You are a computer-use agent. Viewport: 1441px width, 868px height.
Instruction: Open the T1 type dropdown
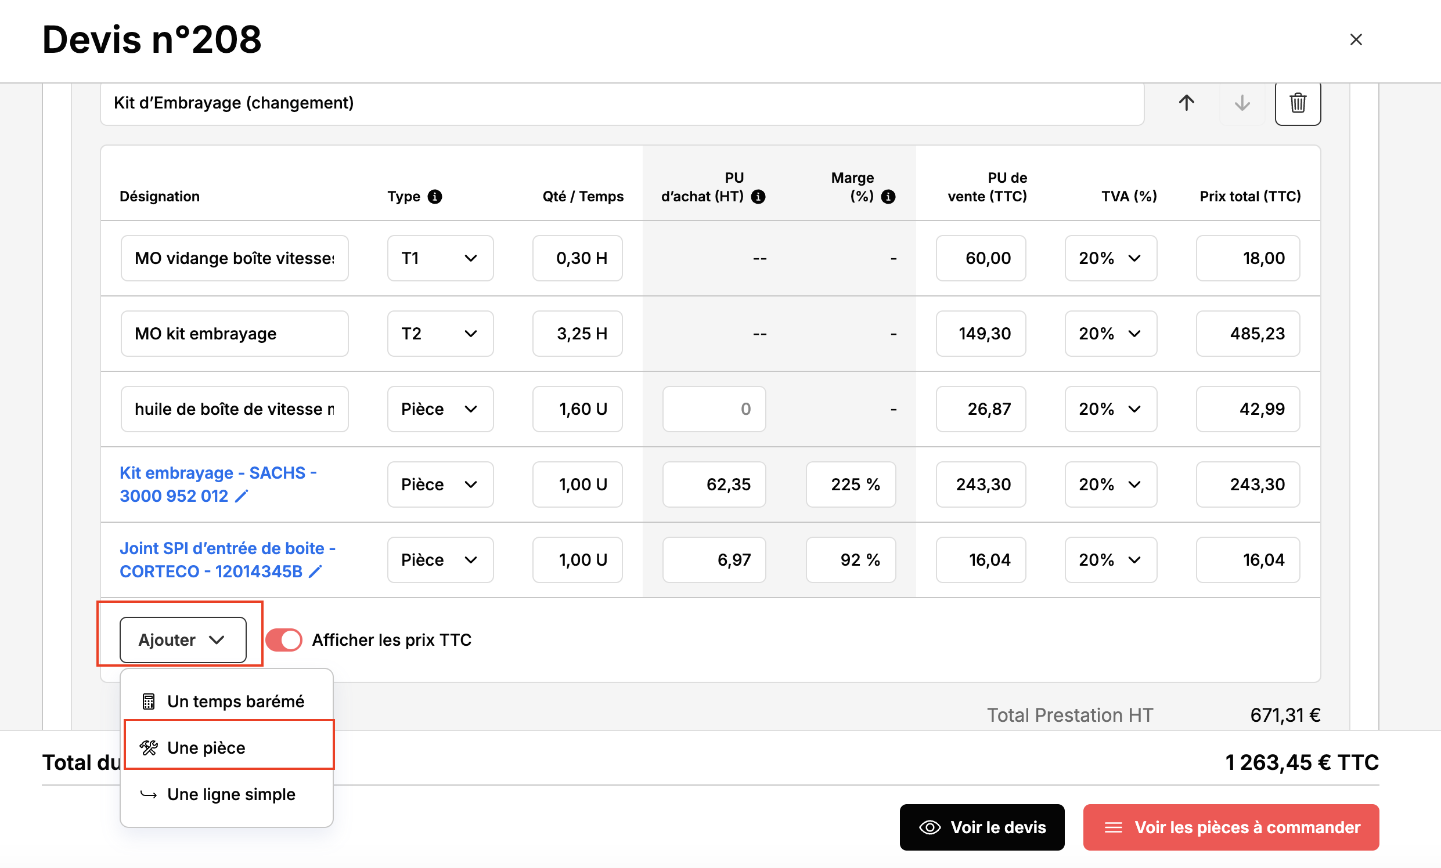439,258
